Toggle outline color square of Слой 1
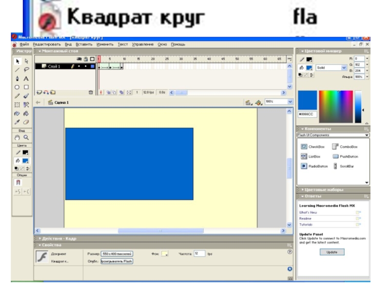The width and height of the screenshot is (390, 292). point(93,66)
